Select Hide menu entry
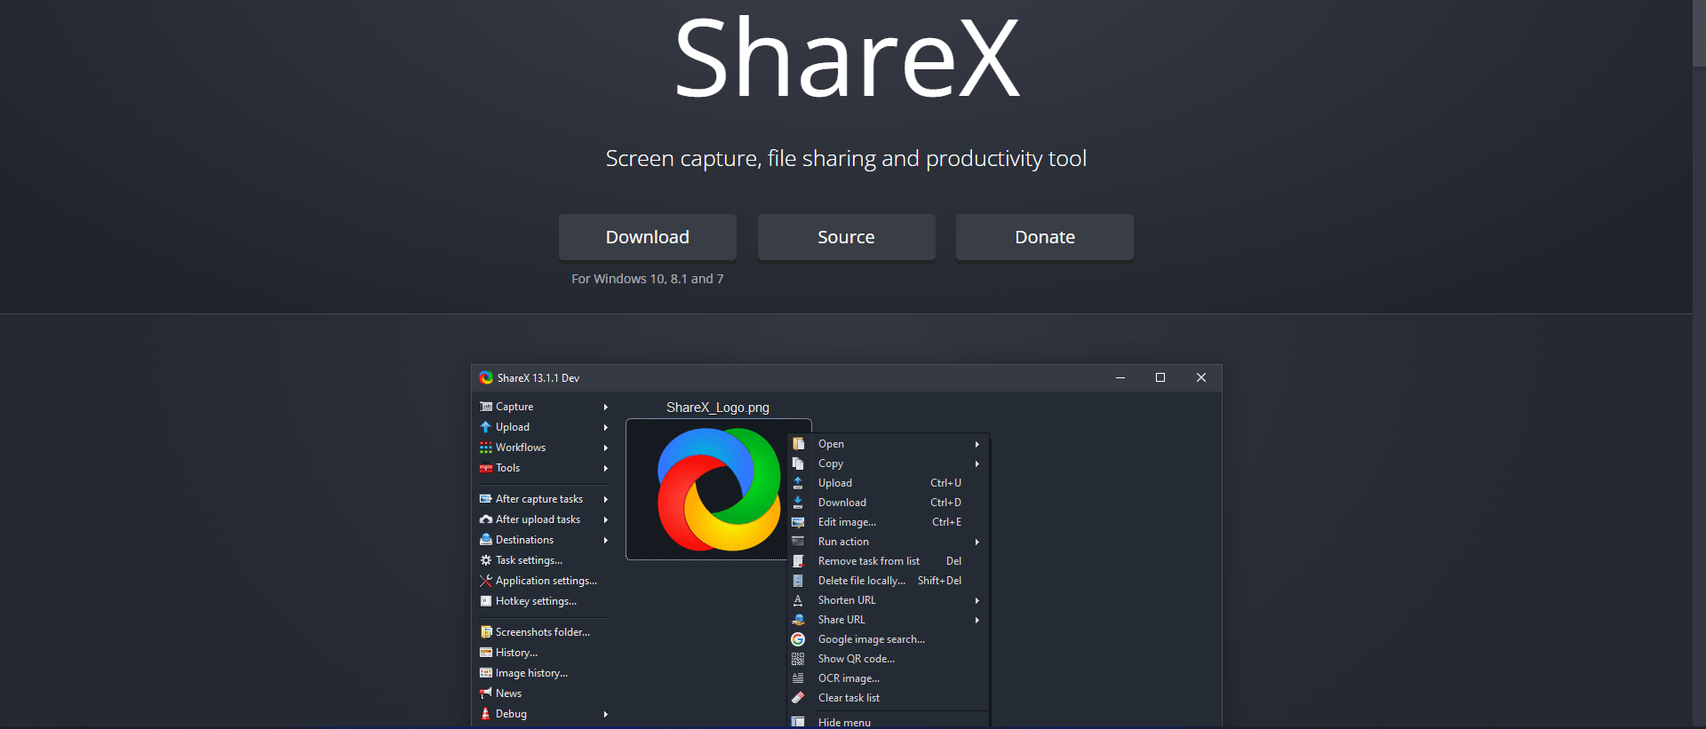 click(889, 722)
